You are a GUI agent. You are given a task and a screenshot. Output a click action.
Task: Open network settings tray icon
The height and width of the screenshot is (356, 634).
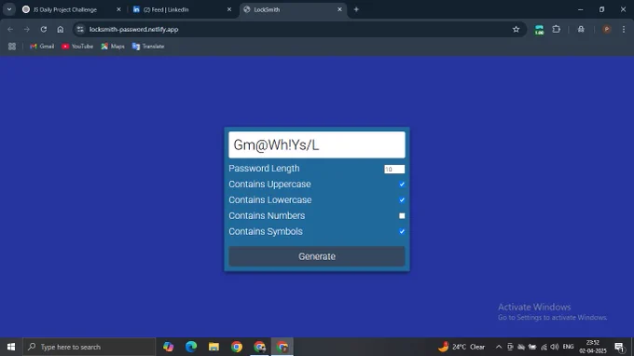point(544,347)
